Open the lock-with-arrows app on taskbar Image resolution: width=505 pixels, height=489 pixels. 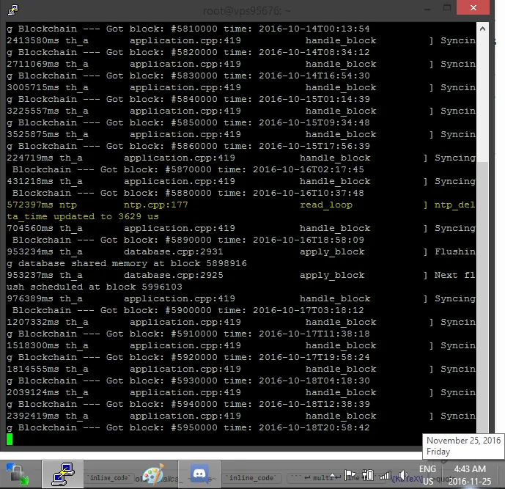(17, 474)
